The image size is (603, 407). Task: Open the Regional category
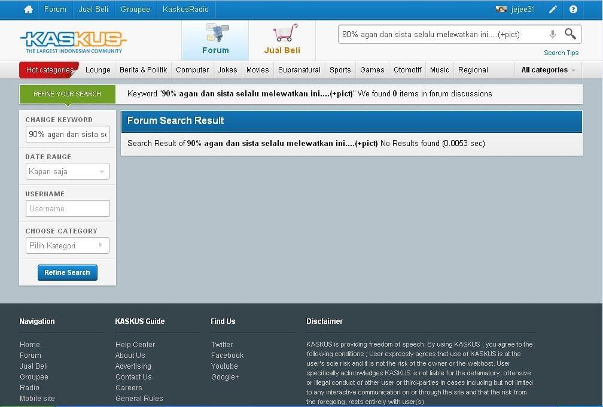[473, 70]
